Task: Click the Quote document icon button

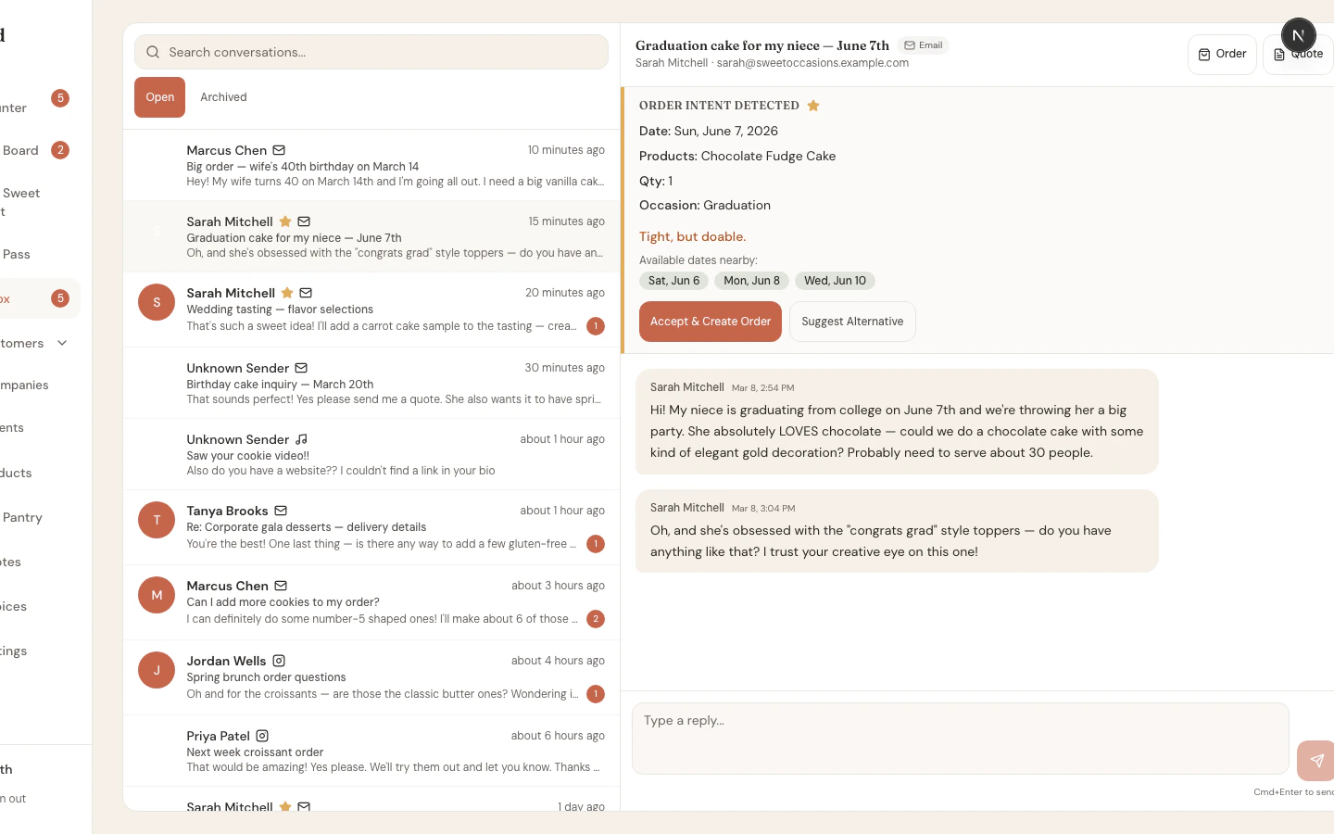Action: [x=1298, y=54]
